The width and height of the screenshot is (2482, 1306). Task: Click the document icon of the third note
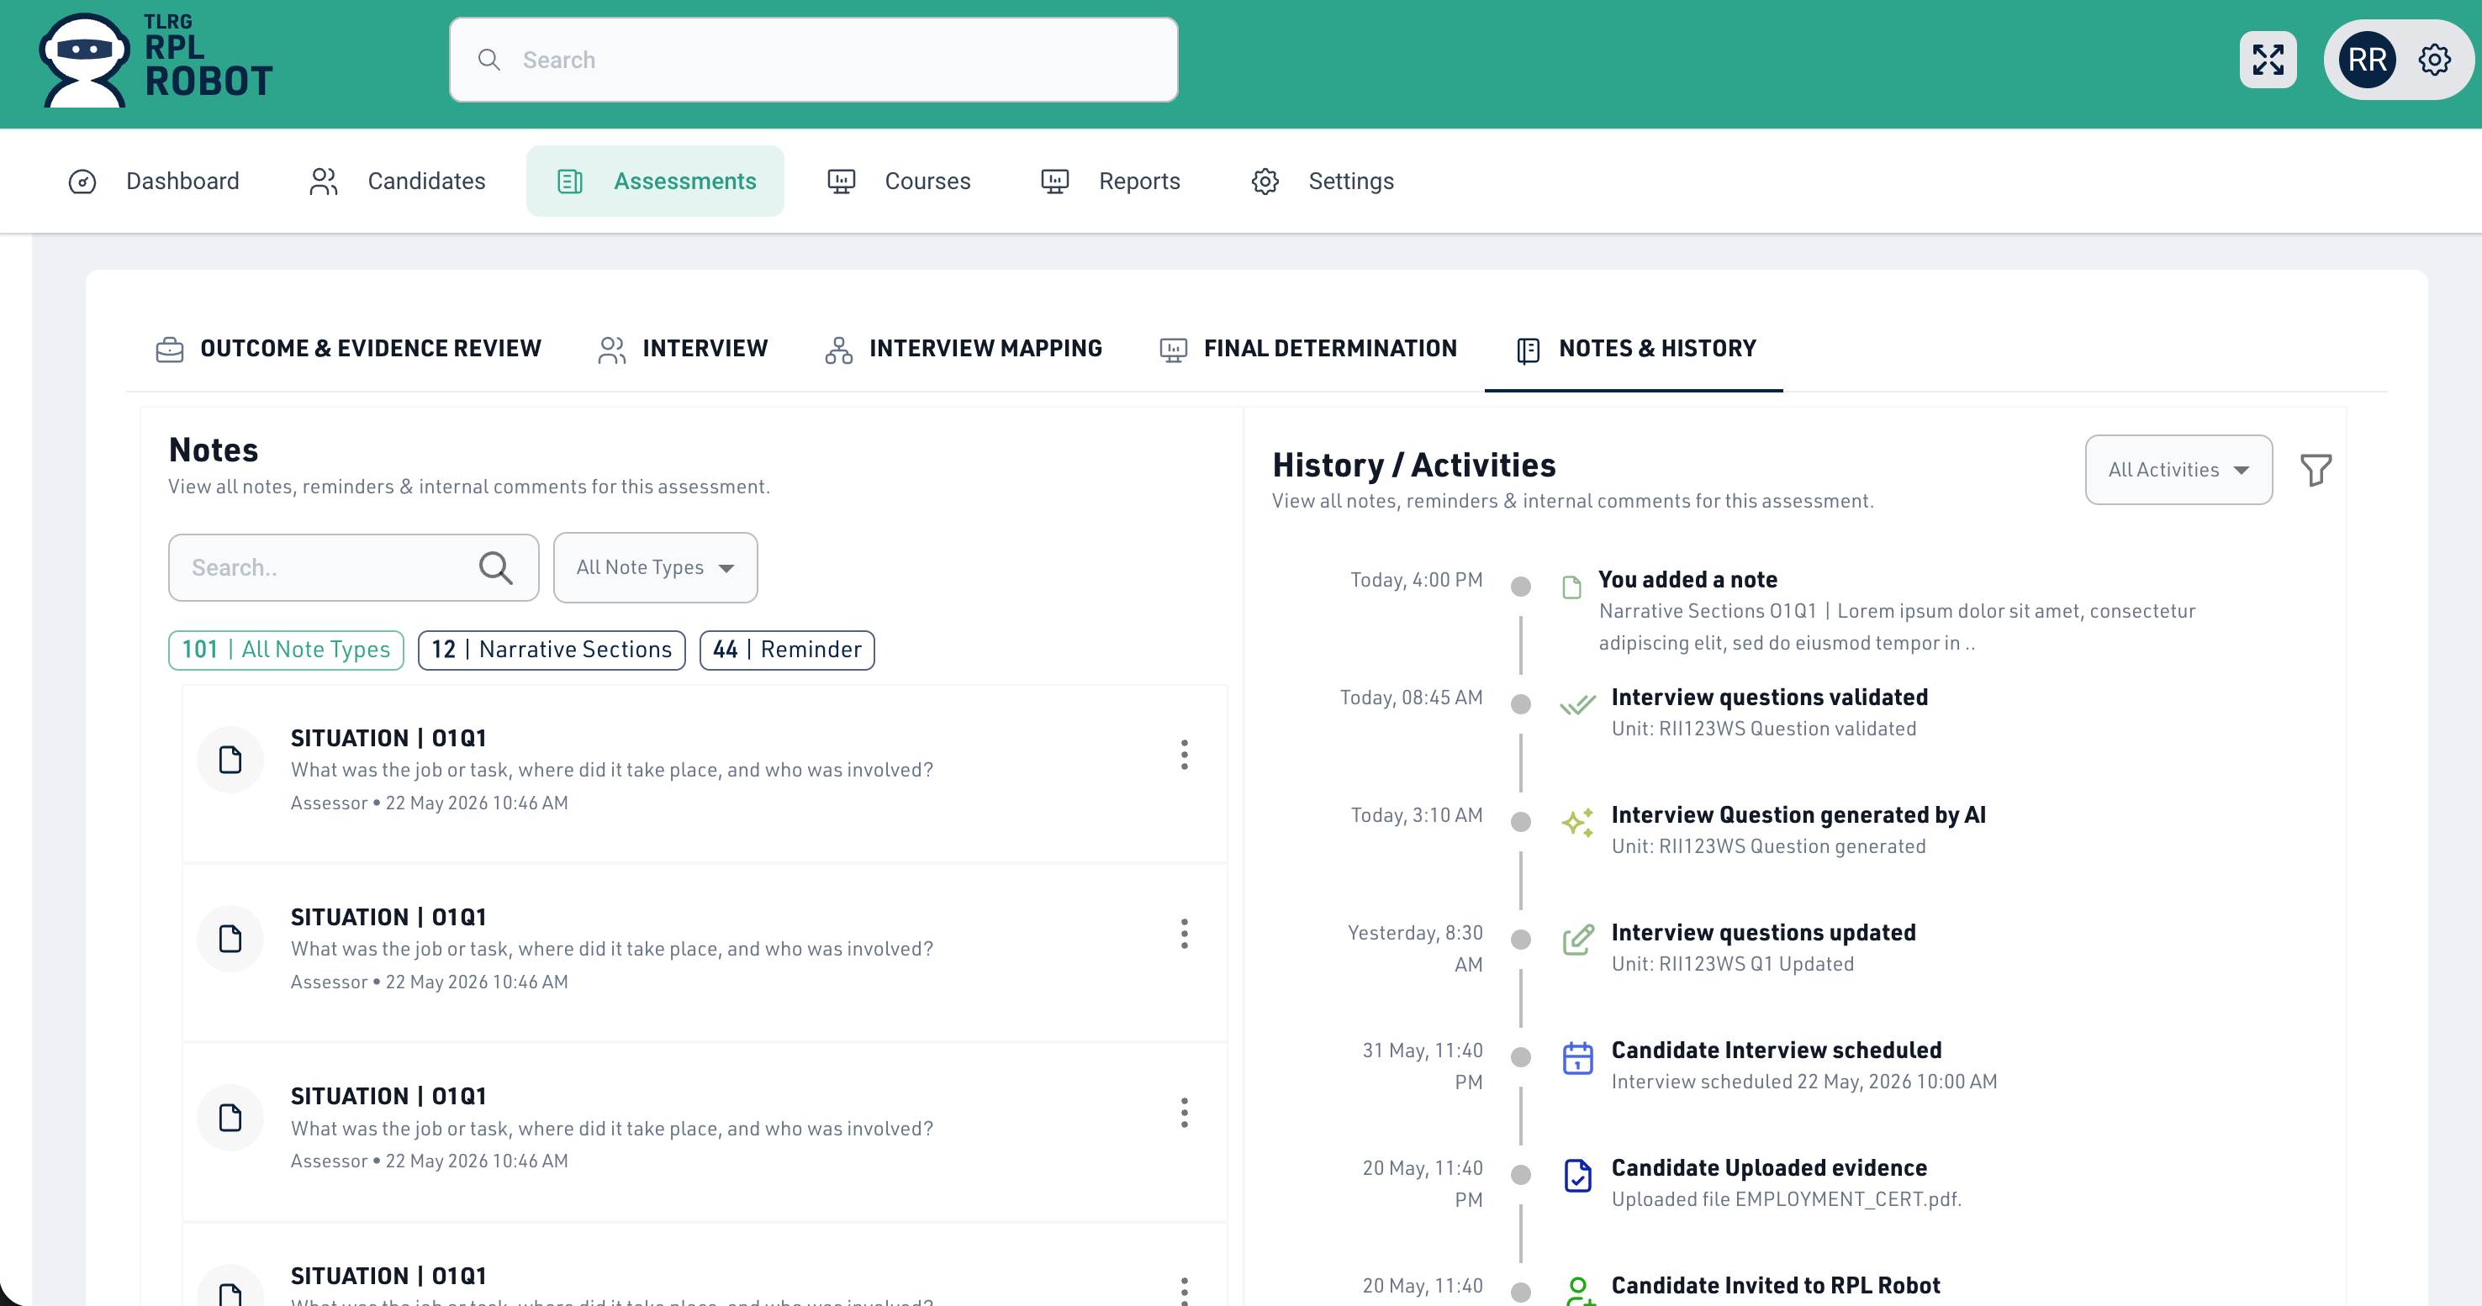[230, 1119]
